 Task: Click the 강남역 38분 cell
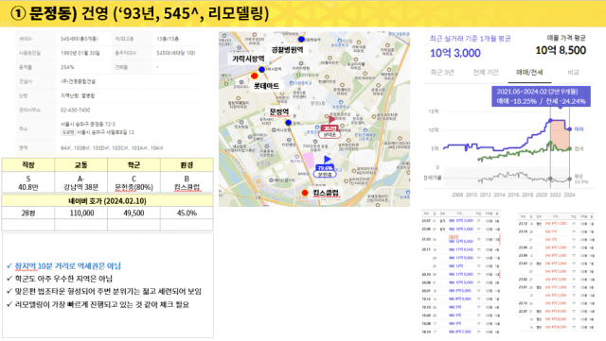click(80, 183)
